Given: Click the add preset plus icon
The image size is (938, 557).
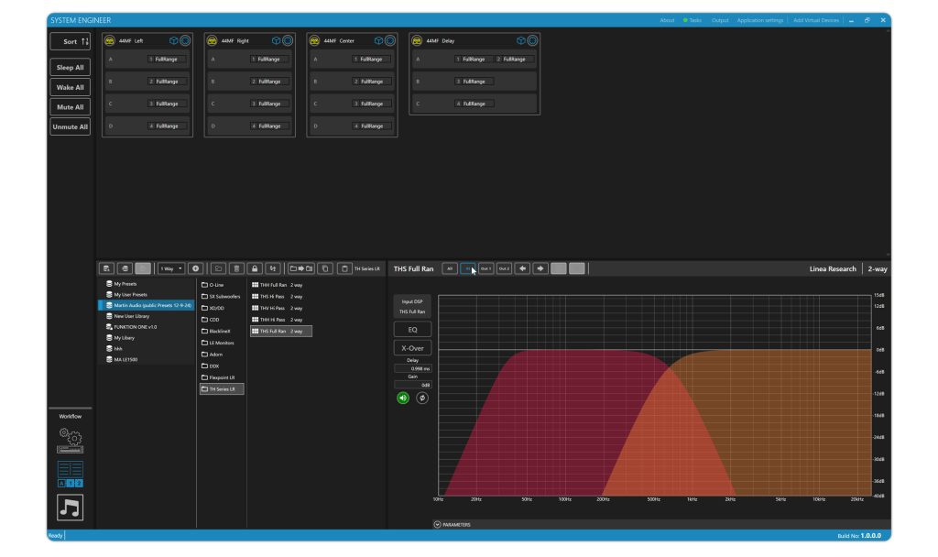Looking at the screenshot, I should (195, 268).
